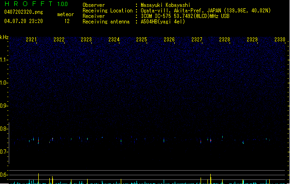Click the 2330 time marker
The height and width of the screenshot is (184, 290).
click(280, 40)
